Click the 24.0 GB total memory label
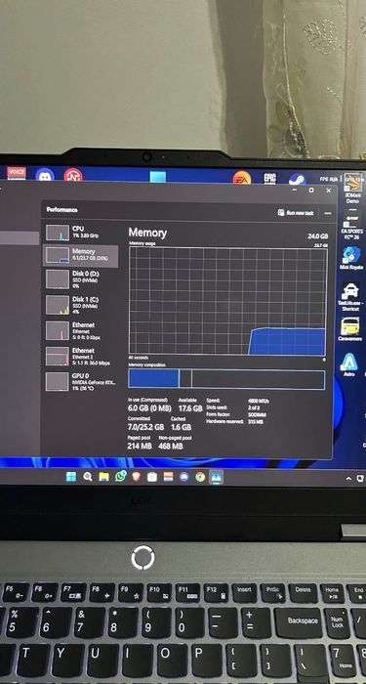Viewport: 366px width, 684px height. pyautogui.click(x=317, y=236)
